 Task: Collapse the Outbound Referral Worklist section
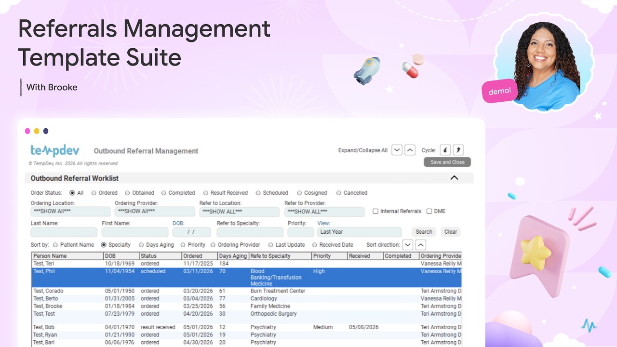pyautogui.click(x=454, y=178)
